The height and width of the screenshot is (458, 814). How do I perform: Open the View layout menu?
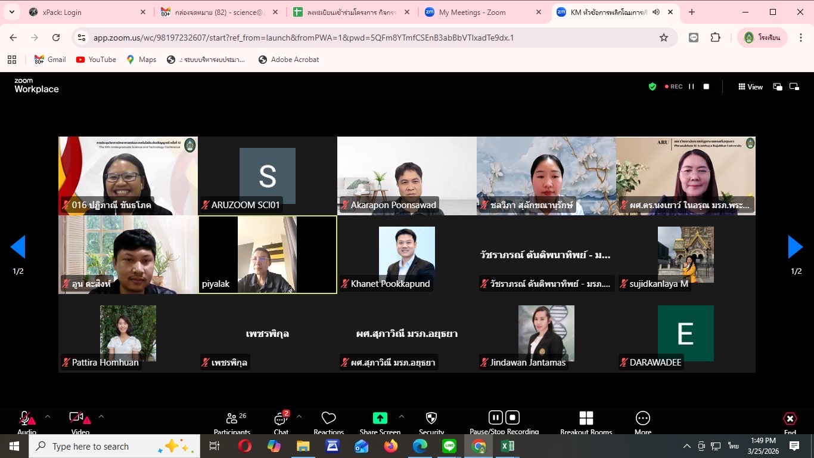(750, 86)
